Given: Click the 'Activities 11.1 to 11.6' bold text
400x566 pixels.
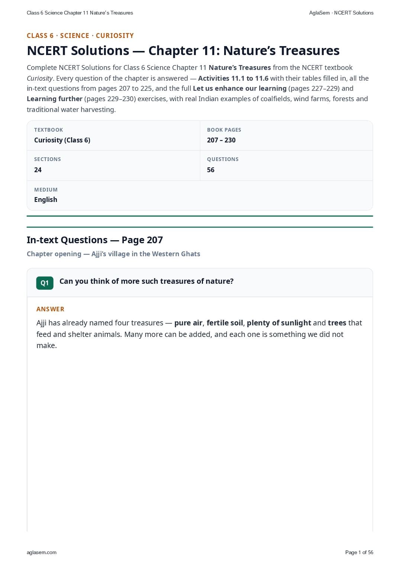Looking at the screenshot, I should [x=233, y=78].
